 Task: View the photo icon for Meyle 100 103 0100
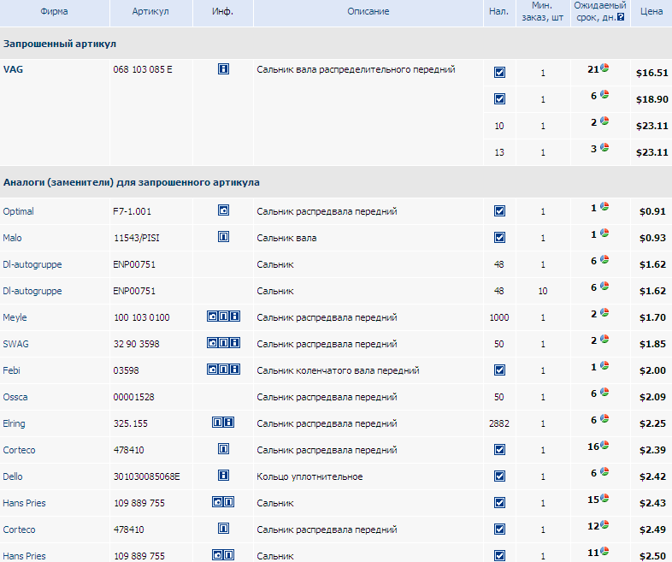tap(213, 316)
